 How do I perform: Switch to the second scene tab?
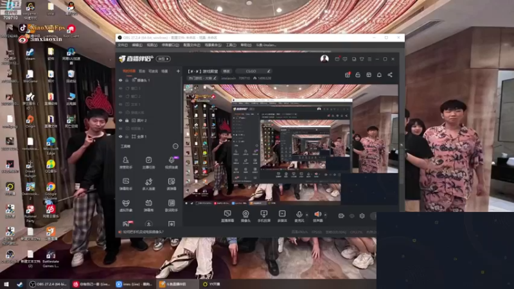coord(142,71)
